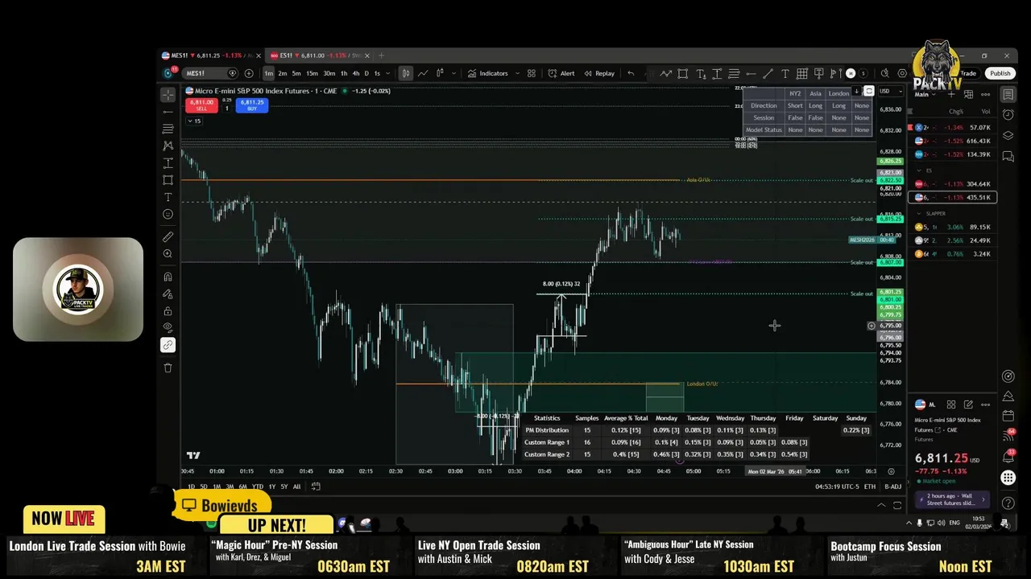Image resolution: width=1031 pixels, height=579 pixels.
Task: Select the 1h timeframe
Action: point(344,73)
